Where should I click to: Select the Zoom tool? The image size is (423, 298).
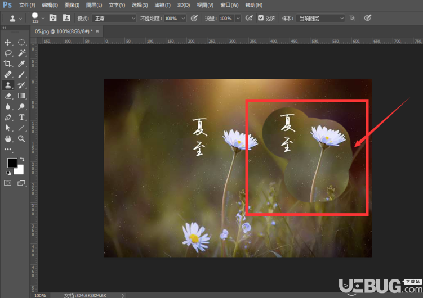tap(21, 139)
